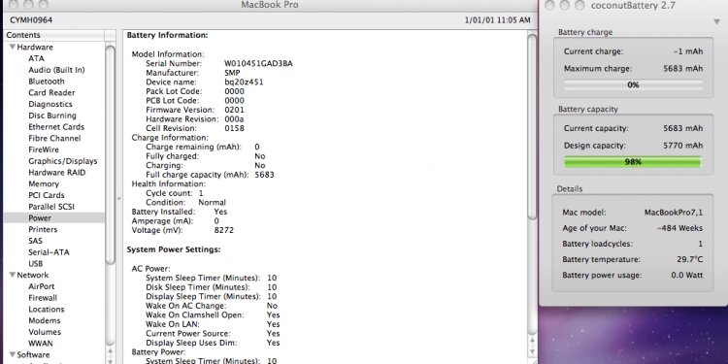The image size is (728, 364).
Task: Select Memory in sidebar
Action: point(44,183)
